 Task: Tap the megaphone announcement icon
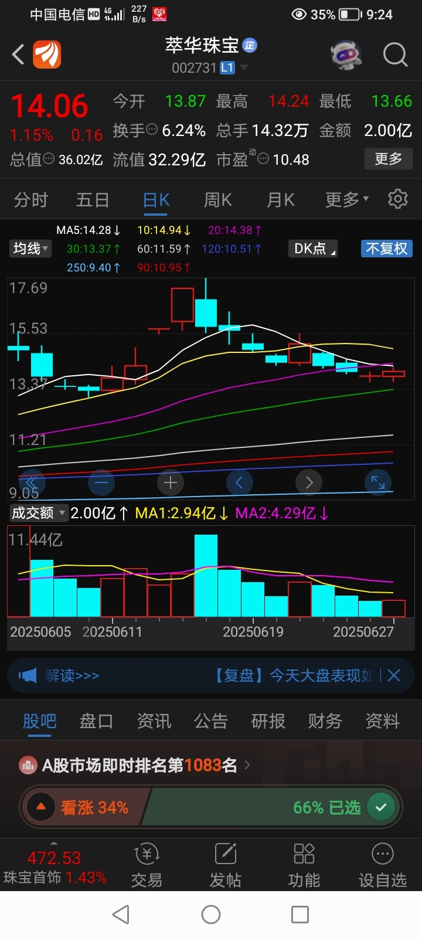point(27,676)
